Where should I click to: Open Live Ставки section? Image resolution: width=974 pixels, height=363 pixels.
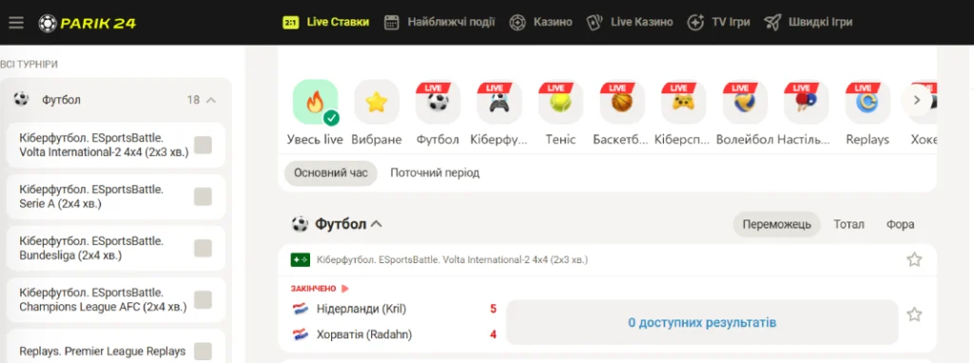tap(325, 23)
